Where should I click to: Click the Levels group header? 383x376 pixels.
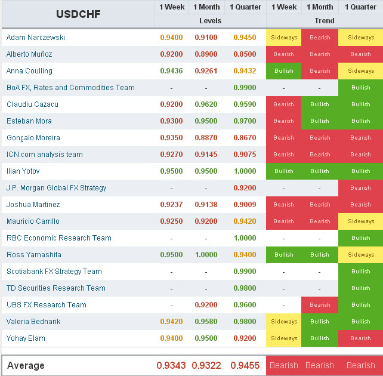pyautogui.click(x=211, y=21)
